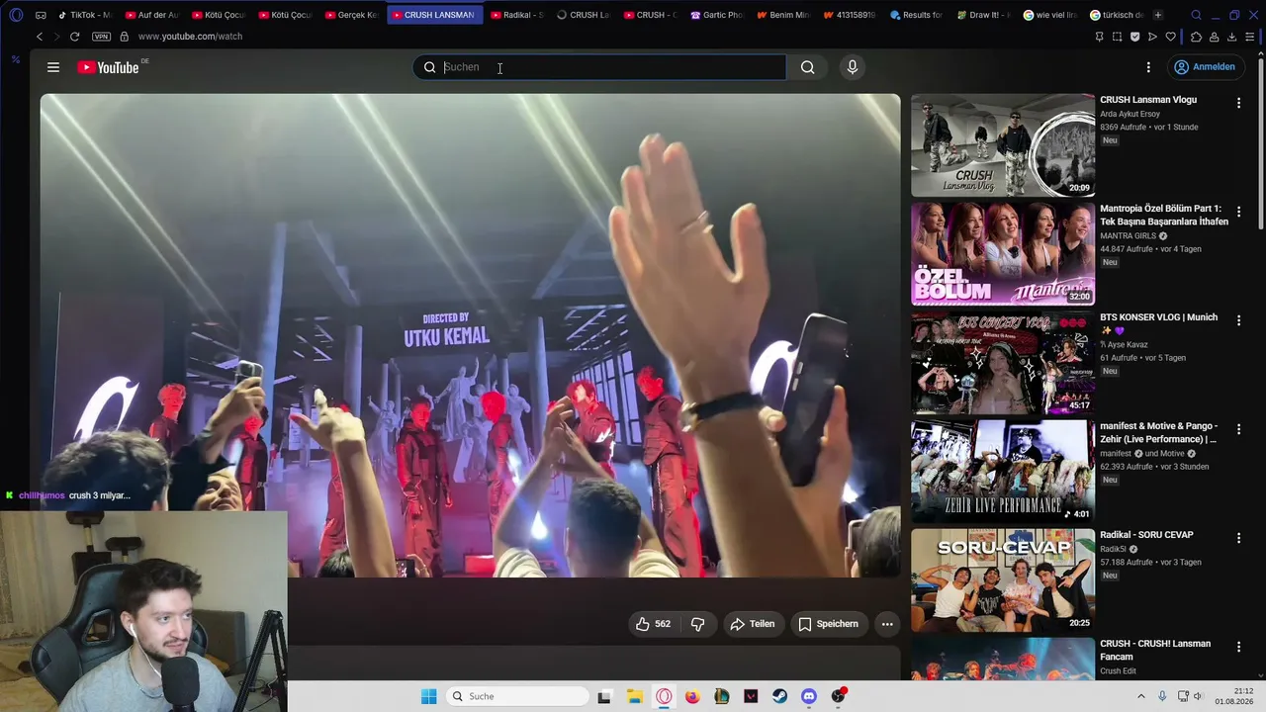The height and width of the screenshot is (712, 1266).
Task: Switch to the 'Draw It!' tab
Action: 983,15
